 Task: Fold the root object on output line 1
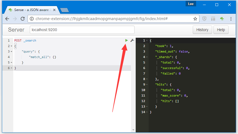pos(147,41)
